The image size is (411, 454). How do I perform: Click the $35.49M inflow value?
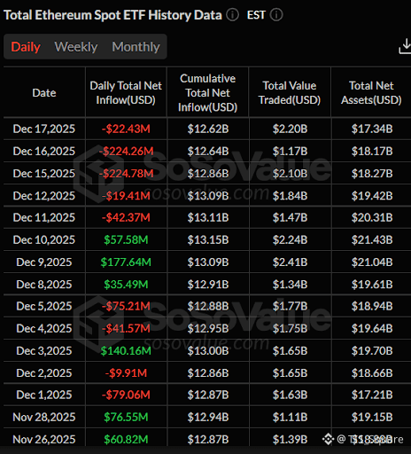[126, 285]
